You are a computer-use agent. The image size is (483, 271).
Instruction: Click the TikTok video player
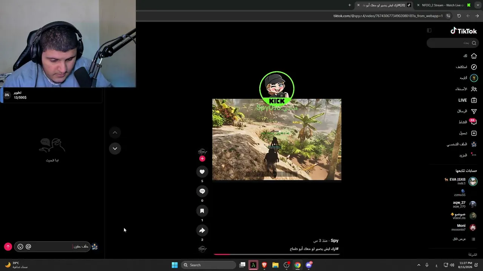tap(277, 140)
